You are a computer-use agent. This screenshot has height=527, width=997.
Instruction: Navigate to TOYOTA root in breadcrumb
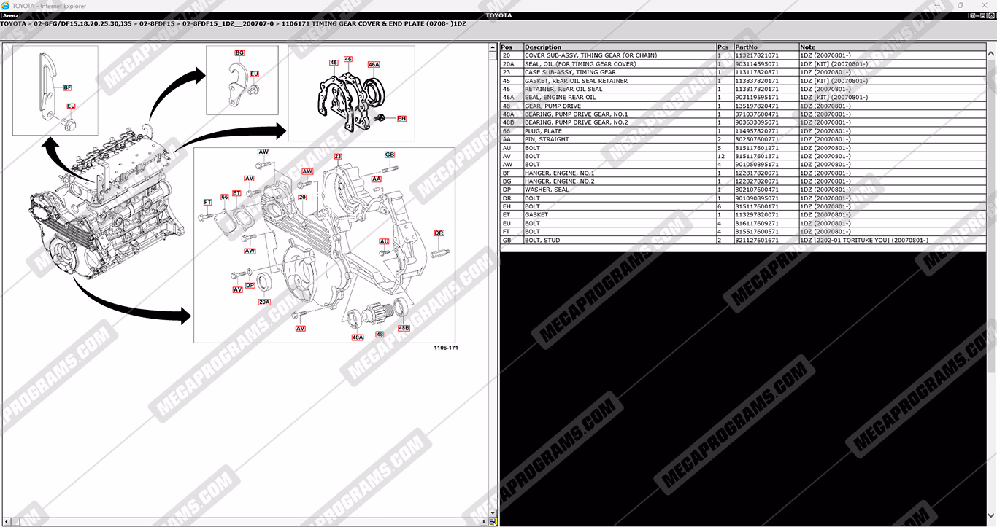point(13,24)
